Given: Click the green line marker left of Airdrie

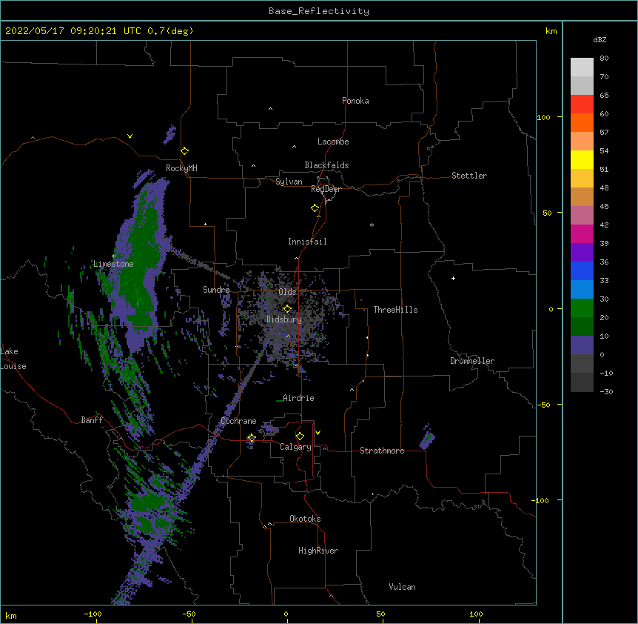Looking at the screenshot, I should (279, 401).
